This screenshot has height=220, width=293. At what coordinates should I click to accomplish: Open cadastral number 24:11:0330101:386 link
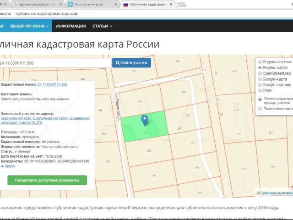click(x=52, y=85)
